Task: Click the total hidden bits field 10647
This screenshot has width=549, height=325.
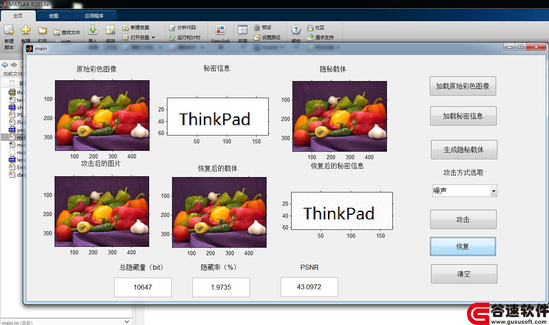Action: point(143,287)
